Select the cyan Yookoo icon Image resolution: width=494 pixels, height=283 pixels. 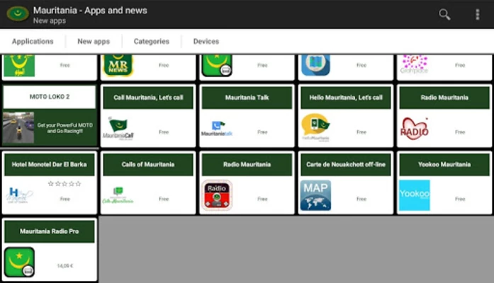415,195
